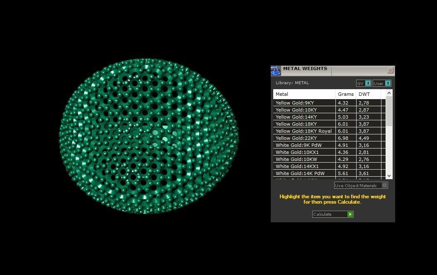The height and width of the screenshot is (275, 437).
Task: Select the Yellow Gold:9KY row
Action: click(329, 102)
